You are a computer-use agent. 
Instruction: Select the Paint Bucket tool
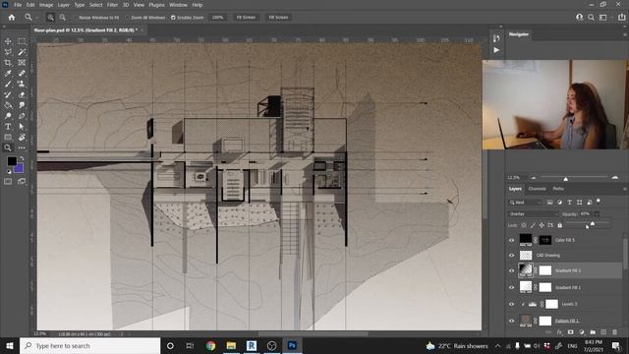click(8, 105)
